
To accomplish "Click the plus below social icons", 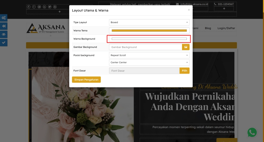I will click(60, 12).
